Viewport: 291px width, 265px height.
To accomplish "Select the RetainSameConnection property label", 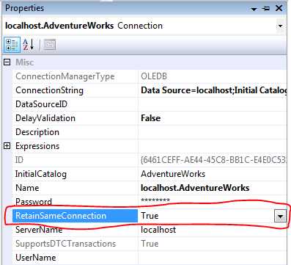I will pyautogui.click(x=61, y=216).
